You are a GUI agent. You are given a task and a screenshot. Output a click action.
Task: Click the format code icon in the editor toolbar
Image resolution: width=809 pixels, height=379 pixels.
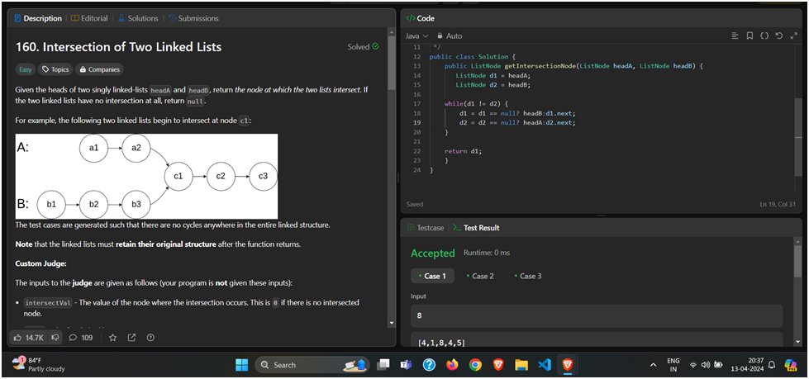click(735, 36)
